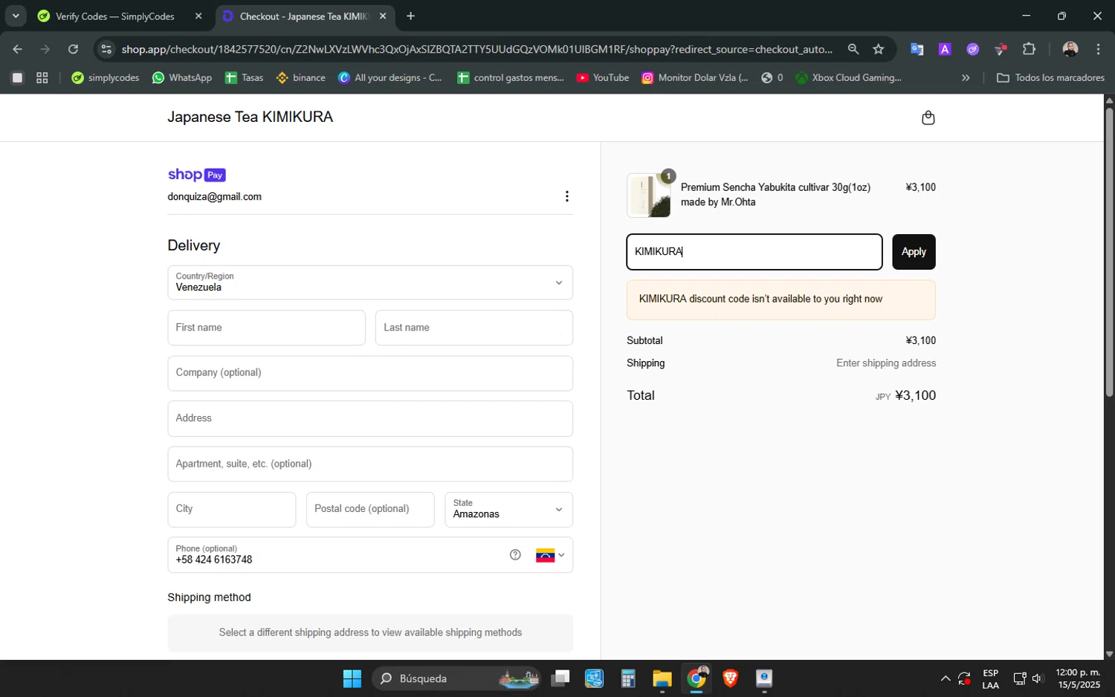Image resolution: width=1115 pixels, height=697 pixels.
Task: Focus the Apartment, suite field
Action: (370, 464)
